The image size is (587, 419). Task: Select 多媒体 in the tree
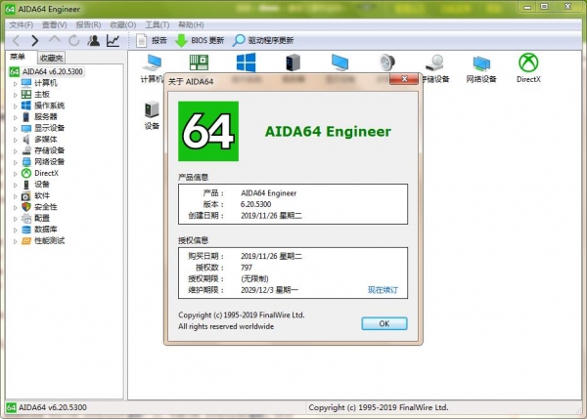46,139
